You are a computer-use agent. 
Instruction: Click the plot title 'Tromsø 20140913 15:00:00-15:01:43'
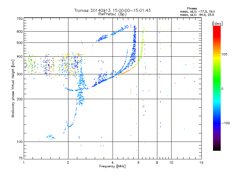(112, 10)
